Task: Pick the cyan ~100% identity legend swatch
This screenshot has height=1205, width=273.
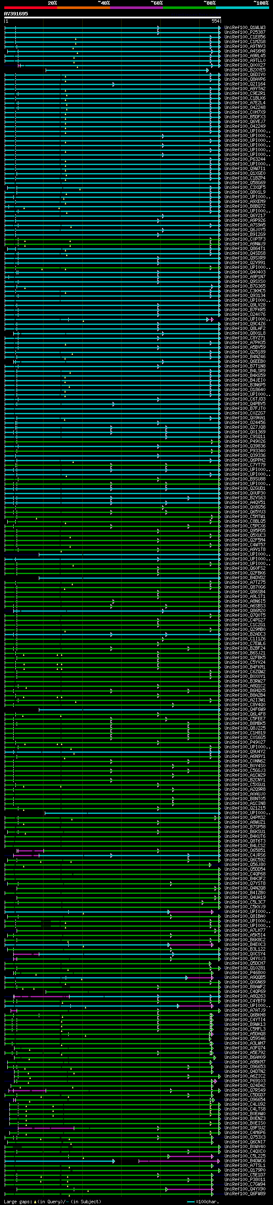Action: 242,8
